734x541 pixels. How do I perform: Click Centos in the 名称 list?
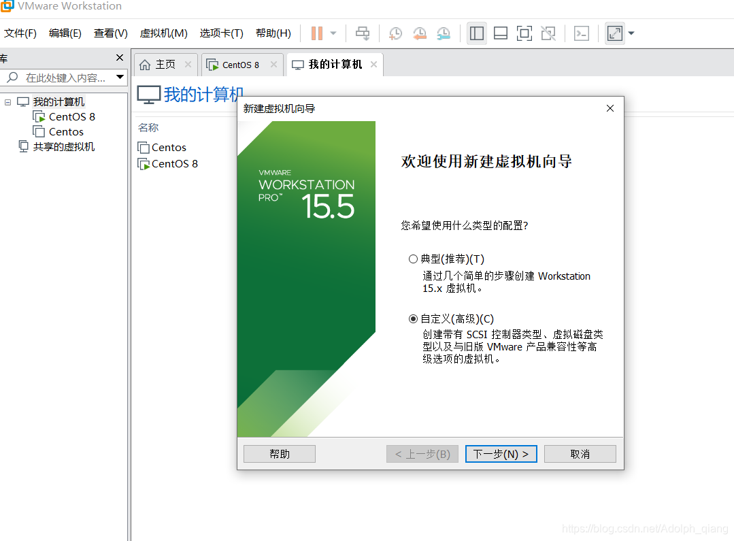169,148
